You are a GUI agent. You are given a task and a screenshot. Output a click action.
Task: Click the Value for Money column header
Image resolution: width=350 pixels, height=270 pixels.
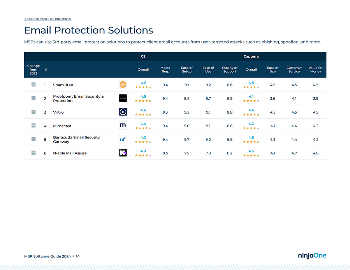(315, 70)
